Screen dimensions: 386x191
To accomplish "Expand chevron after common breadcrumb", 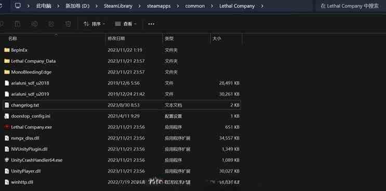I will coord(212,6).
